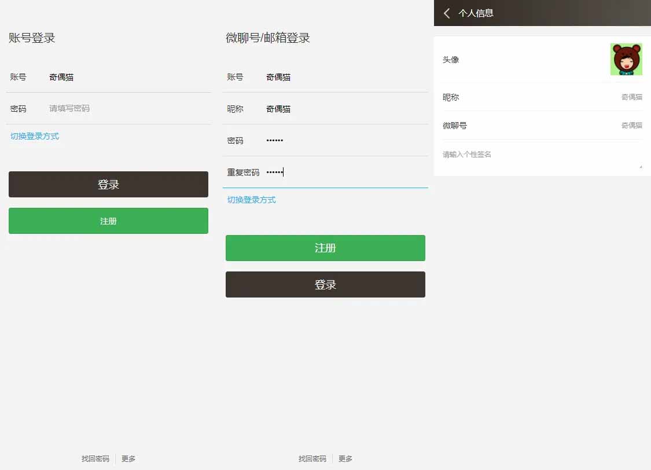Screen dimensions: 651x470
Task: Select the 密码 field in 微聊号/邮箱登录 form
Action: click(344, 141)
